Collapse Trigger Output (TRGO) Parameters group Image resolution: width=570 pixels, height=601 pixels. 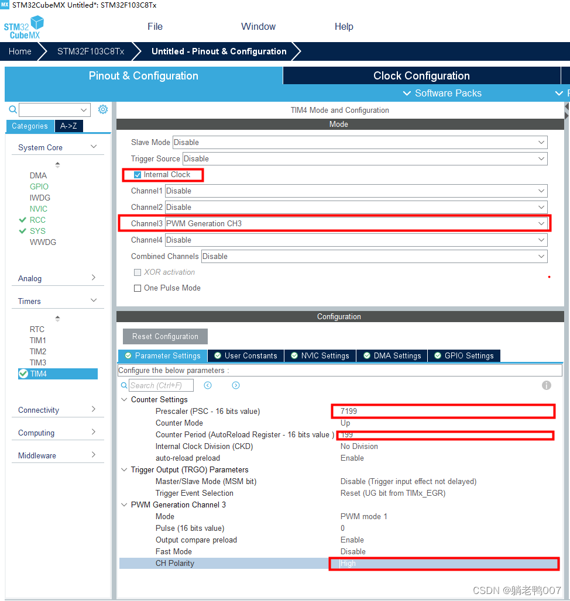(x=124, y=469)
